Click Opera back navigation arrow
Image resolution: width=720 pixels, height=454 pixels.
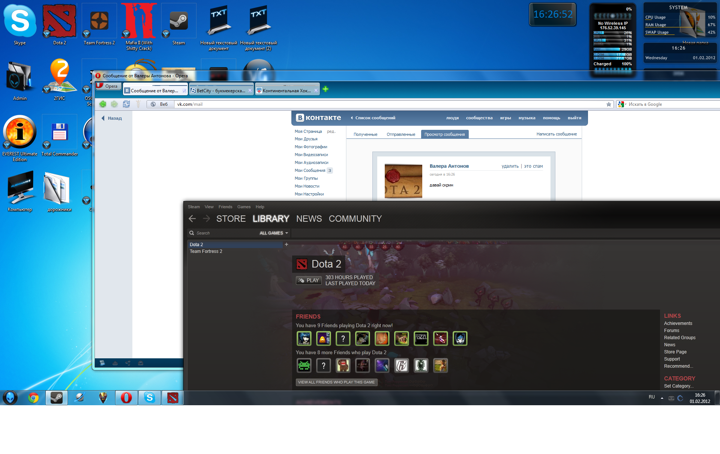click(103, 104)
